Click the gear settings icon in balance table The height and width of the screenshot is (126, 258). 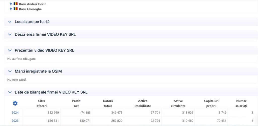(x=15, y=103)
